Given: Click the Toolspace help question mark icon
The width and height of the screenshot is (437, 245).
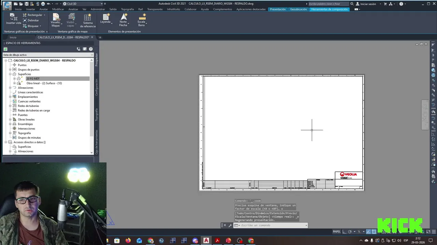Looking at the screenshot, I should click(91, 49).
